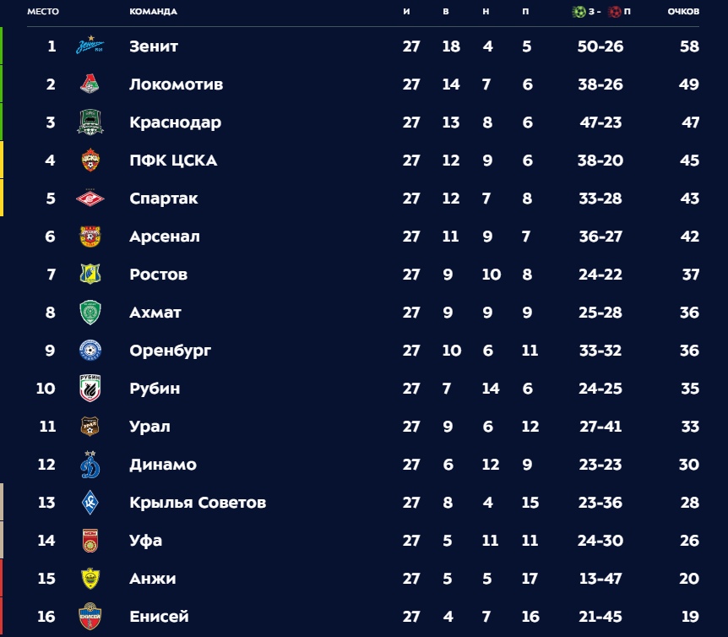
Task: Click the green goals-scored ball icon
Action: point(579,12)
